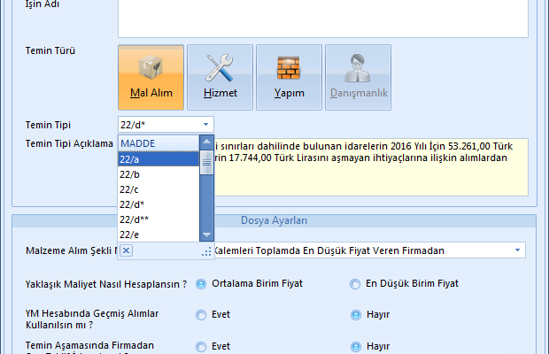Select Ortalama Birim Fiyat radio option
Viewport: 549px width, 354px height.
click(202, 283)
